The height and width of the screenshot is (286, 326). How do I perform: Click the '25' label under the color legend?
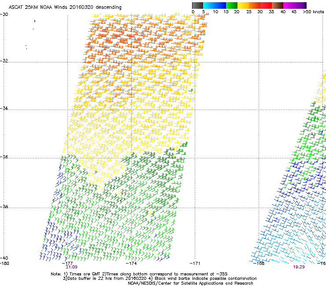click(249, 12)
